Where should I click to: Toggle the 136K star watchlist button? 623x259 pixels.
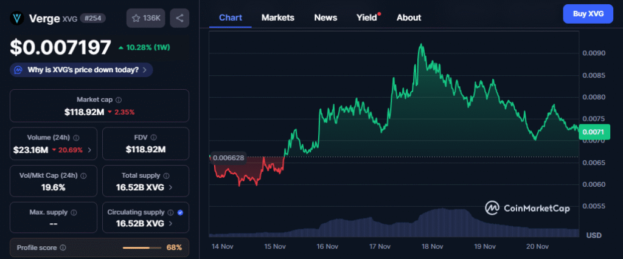click(145, 18)
